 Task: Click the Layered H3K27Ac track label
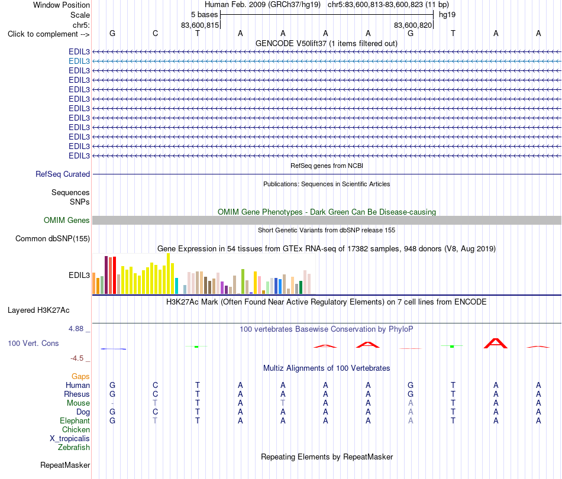pos(38,310)
